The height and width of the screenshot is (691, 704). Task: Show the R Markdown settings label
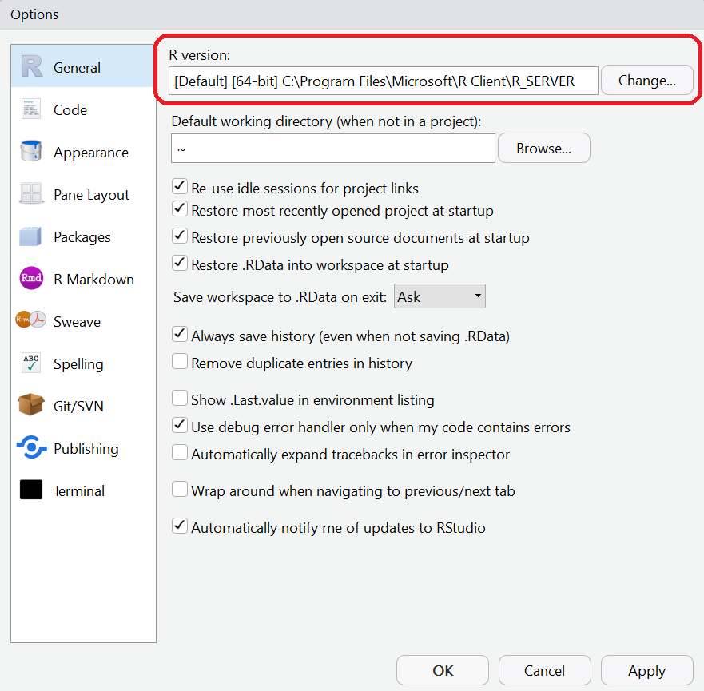(93, 279)
